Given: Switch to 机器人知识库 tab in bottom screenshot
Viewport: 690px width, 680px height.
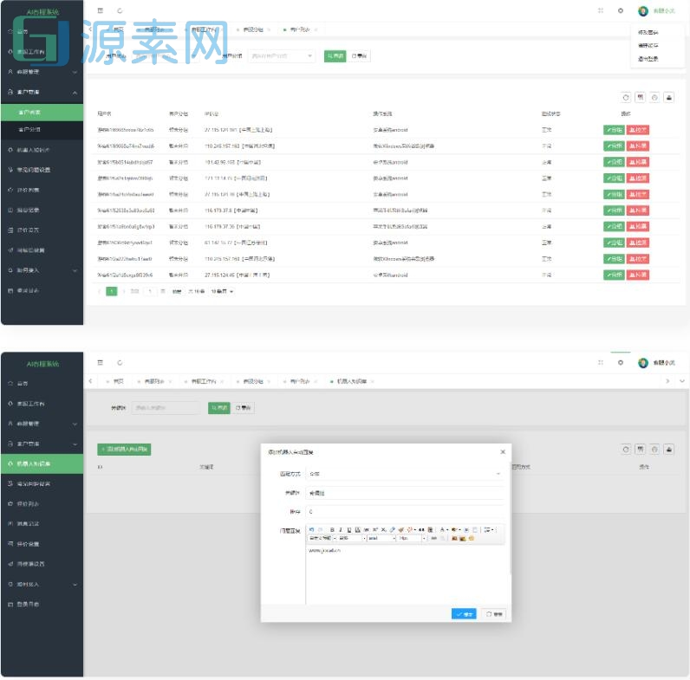Looking at the screenshot, I should pos(352,381).
